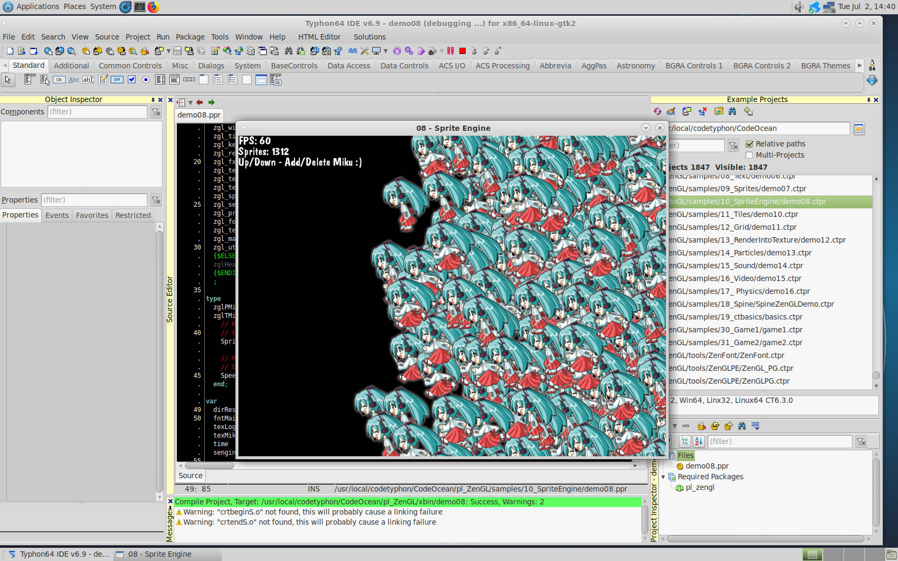Click the Firefox launcher in top panel
This screenshot has height=561, width=898.
[153, 7]
